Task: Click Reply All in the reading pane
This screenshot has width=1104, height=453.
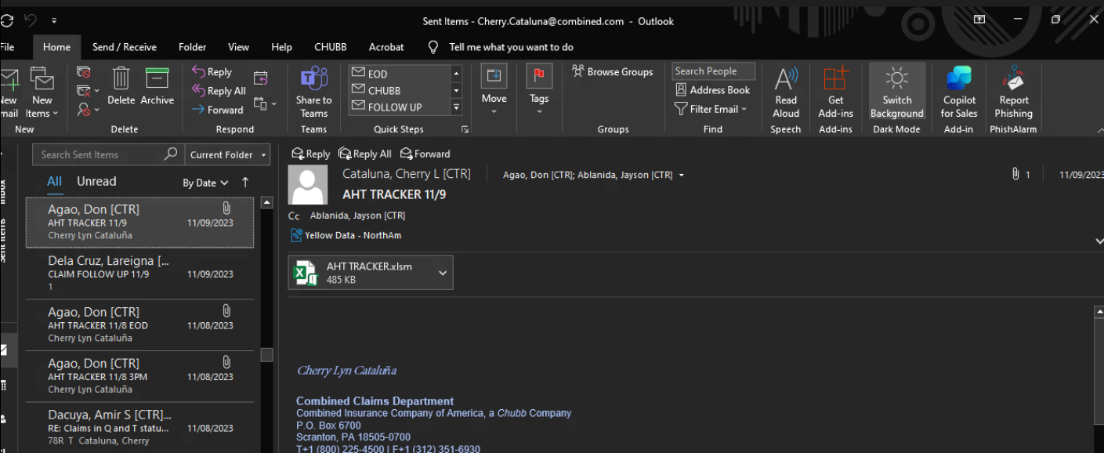Action: [x=364, y=154]
